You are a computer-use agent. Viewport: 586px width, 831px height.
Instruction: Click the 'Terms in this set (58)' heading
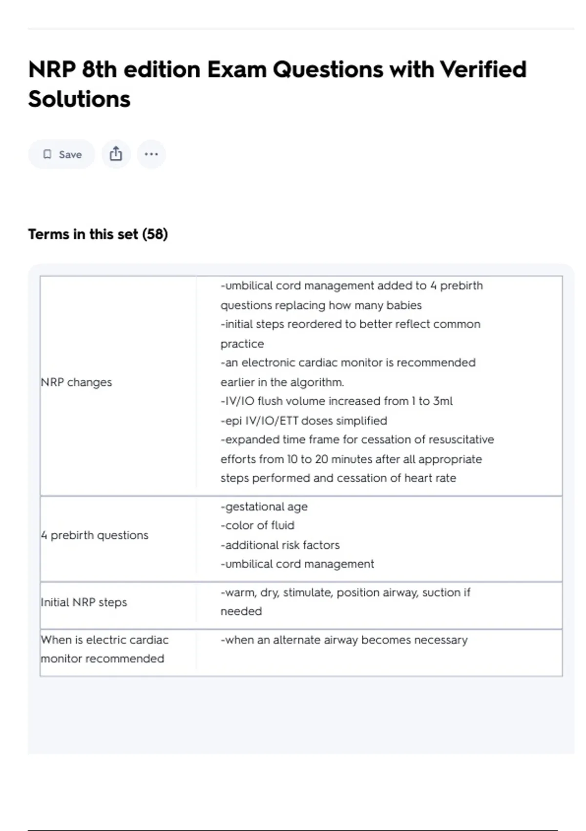98,234
